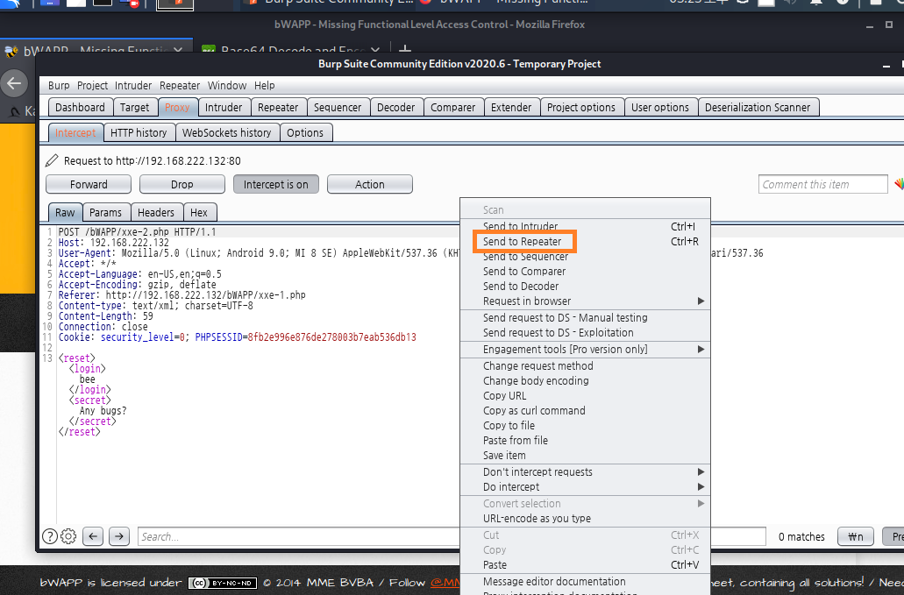Choose Paste in the context menu

586,565
